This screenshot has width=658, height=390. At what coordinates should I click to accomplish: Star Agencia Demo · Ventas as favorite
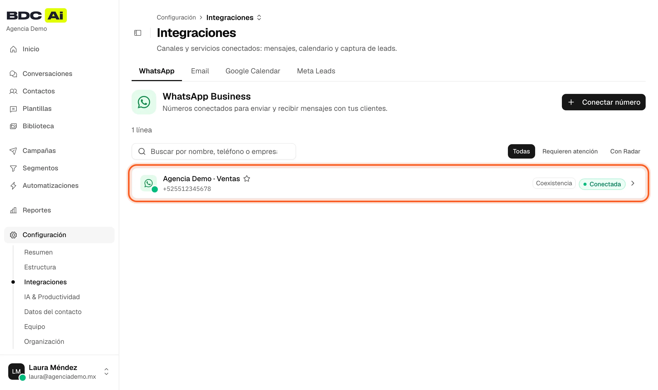tap(247, 179)
